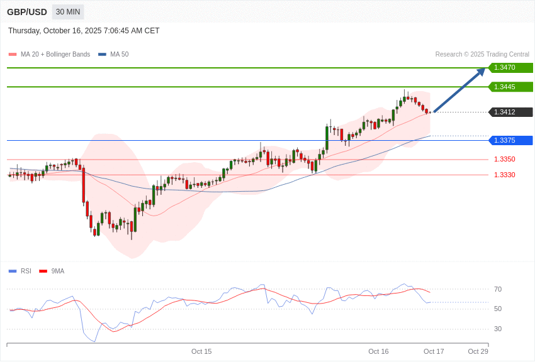Click the blue MA 50 legend swatch
Viewport: 535px width, 362px height.
point(102,55)
